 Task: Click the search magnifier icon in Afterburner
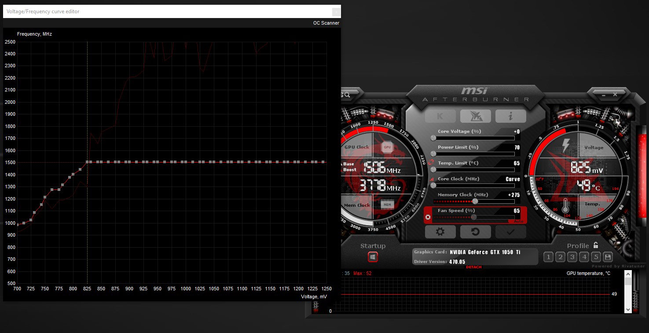pyautogui.click(x=347, y=95)
